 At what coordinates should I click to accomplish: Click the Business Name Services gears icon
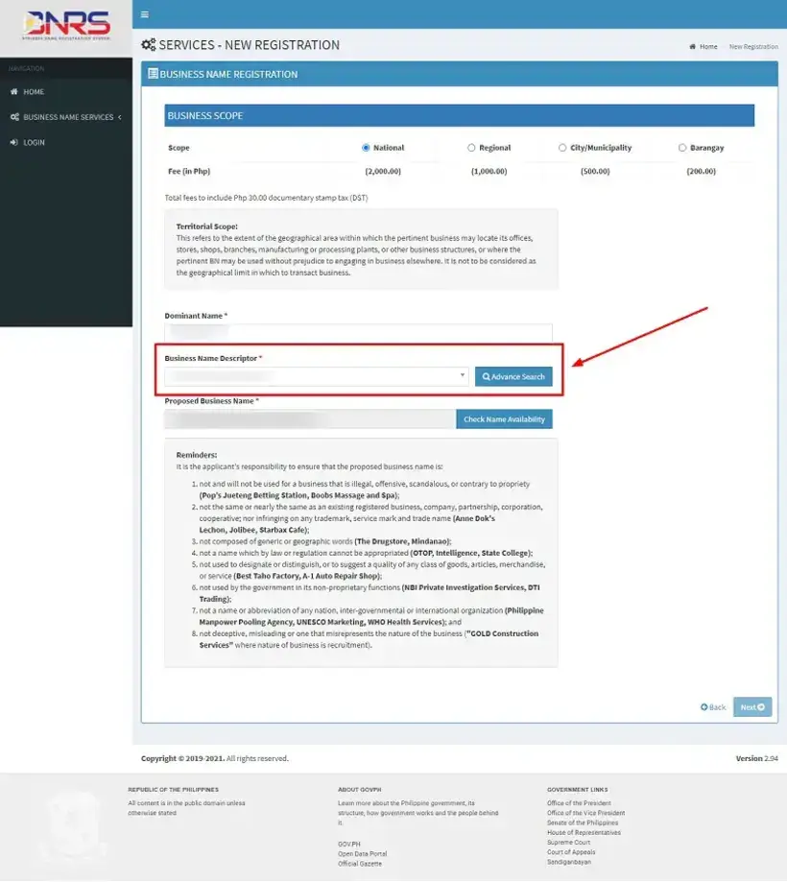[14, 117]
